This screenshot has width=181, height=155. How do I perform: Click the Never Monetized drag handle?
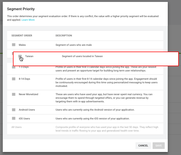pyautogui.click(x=14, y=94)
